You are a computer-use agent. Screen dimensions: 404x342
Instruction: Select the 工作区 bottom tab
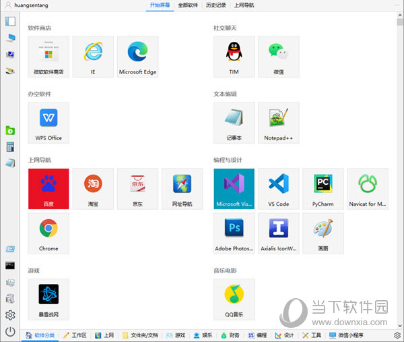(x=75, y=335)
